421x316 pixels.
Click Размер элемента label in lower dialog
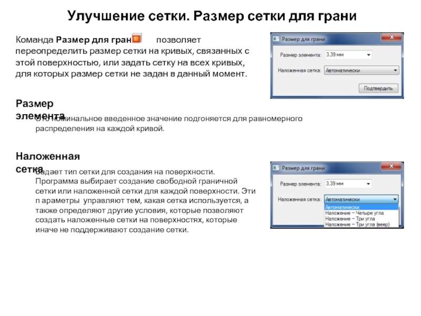click(300, 184)
